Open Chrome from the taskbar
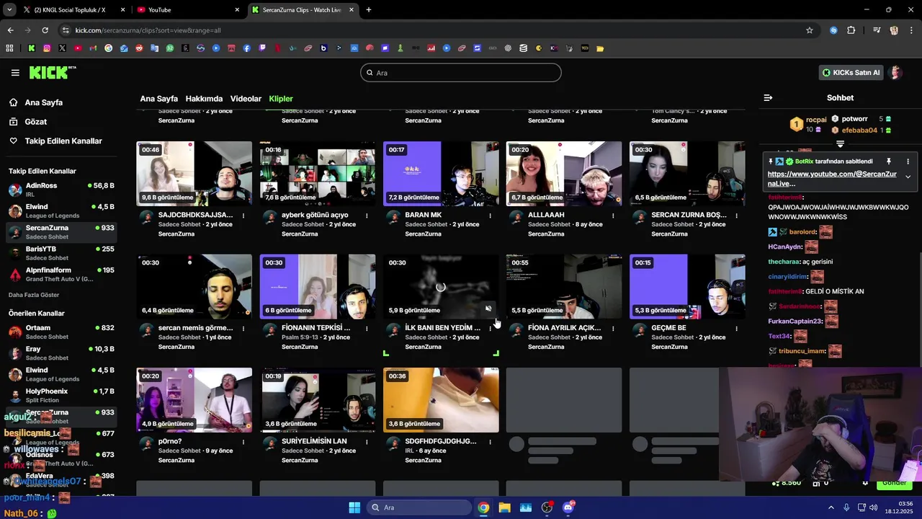Image resolution: width=922 pixels, height=519 pixels. (x=483, y=507)
